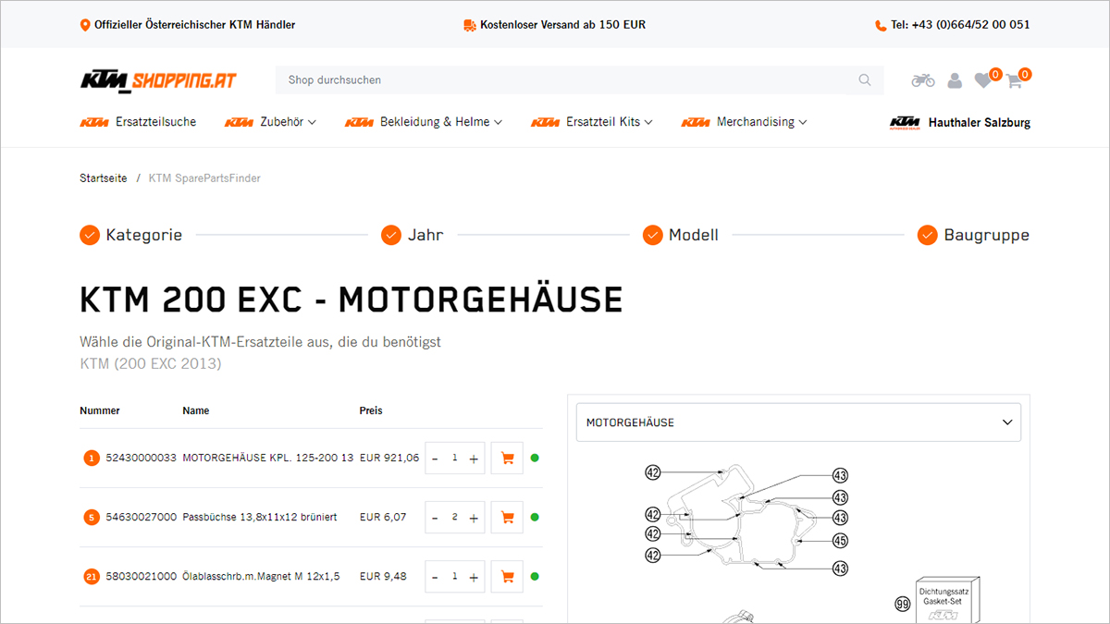Decrease quantity for Ölablasschrb.m.Magnet M 12x1,5
Viewport: 1110px width, 624px height.
click(x=435, y=577)
